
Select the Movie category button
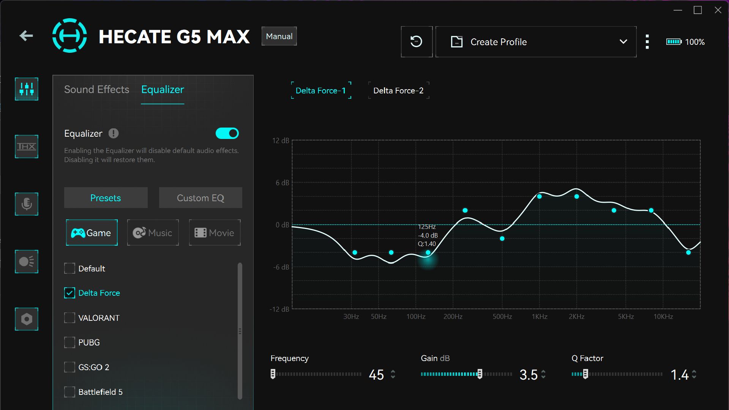(215, 233)
